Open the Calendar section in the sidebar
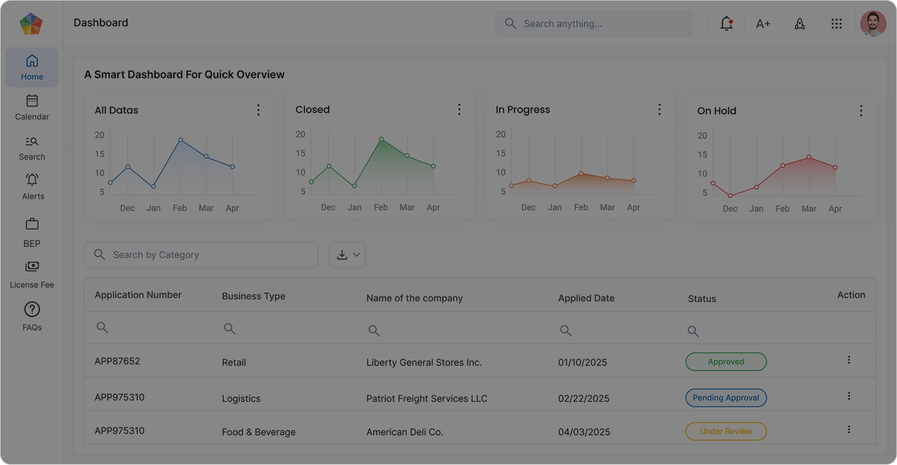This screenshot has height=465, width=897. (x=31, y=106)
